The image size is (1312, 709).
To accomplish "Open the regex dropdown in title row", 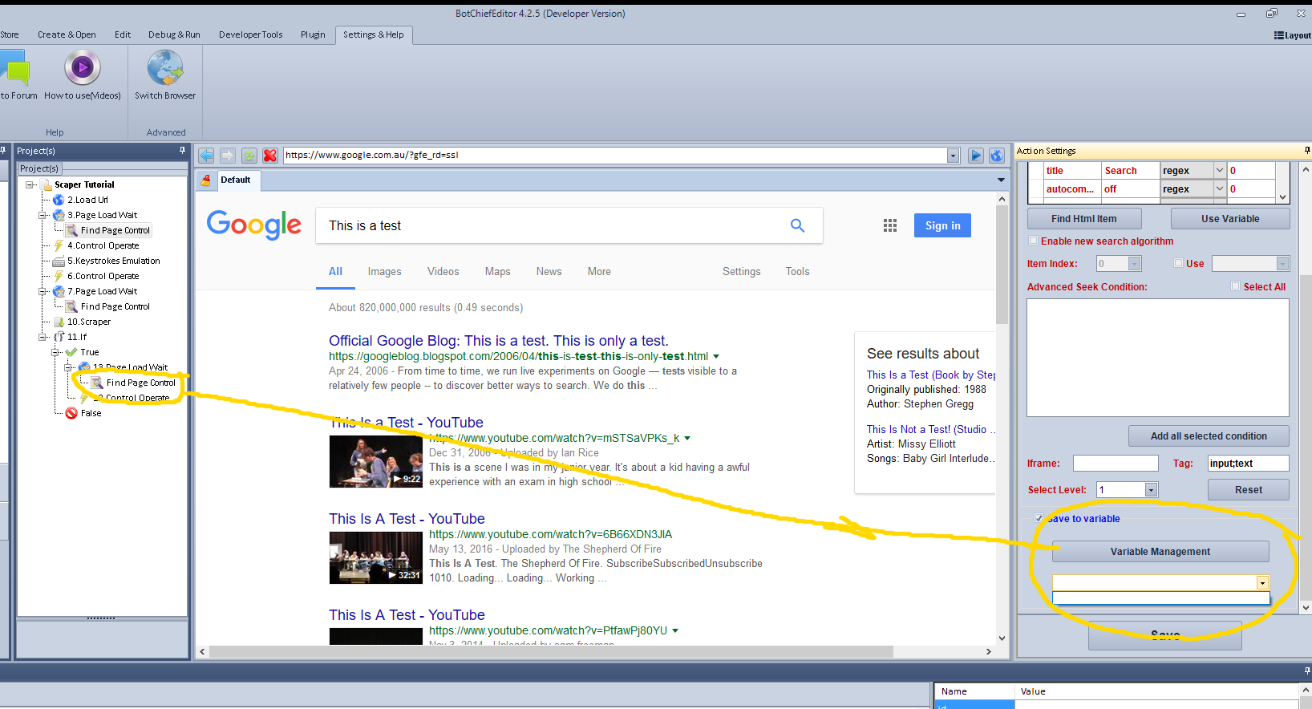I will tap(1219, 170).
